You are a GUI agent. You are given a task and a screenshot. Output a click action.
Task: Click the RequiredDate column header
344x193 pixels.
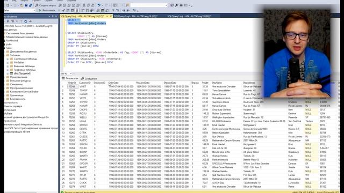(x=143, y=83)
